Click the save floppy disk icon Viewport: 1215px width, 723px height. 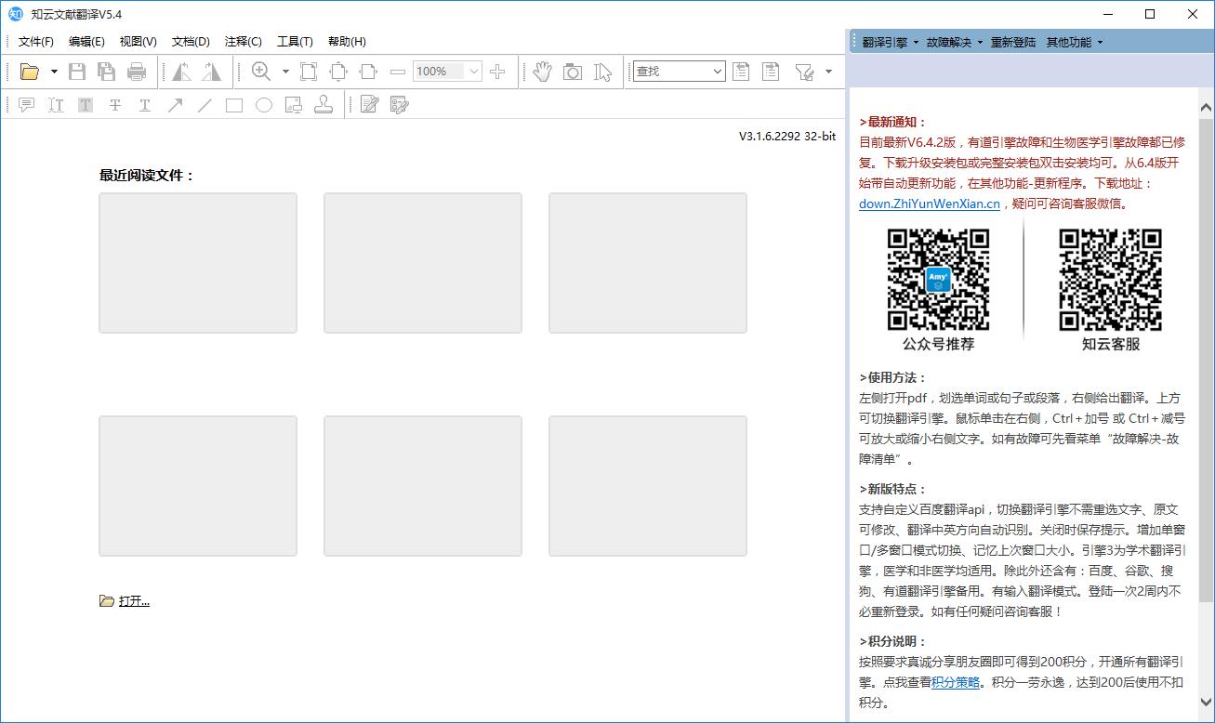coord(78,72)
